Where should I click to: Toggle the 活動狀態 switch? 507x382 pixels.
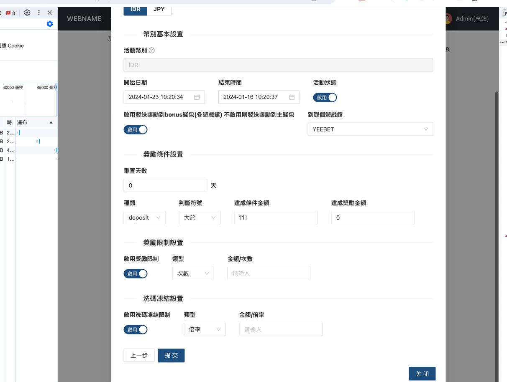click(325, 98)
